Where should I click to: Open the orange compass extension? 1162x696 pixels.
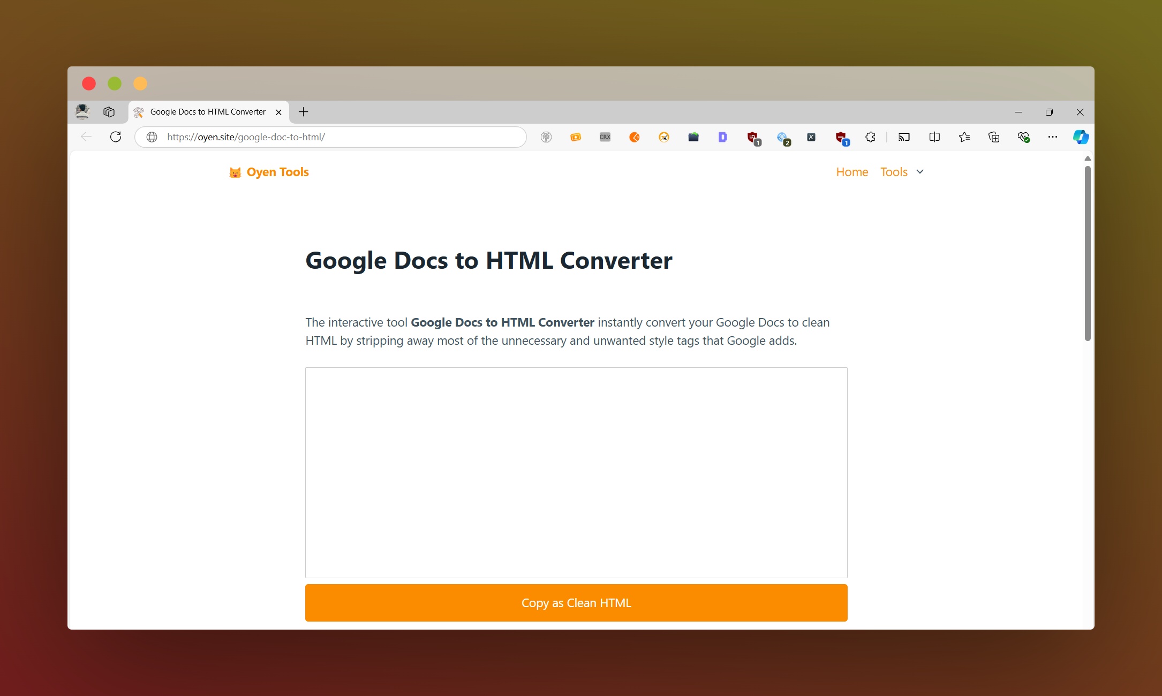point(664,137)
